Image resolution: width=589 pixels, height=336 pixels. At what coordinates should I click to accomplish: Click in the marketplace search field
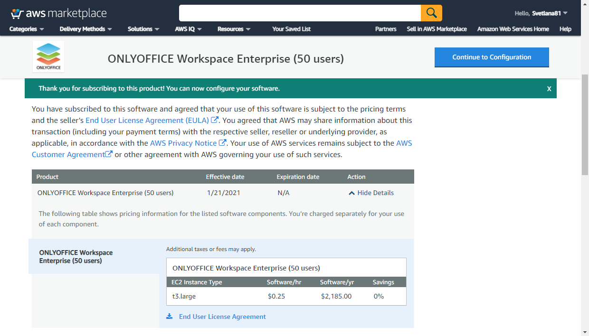tap(300, 13)
